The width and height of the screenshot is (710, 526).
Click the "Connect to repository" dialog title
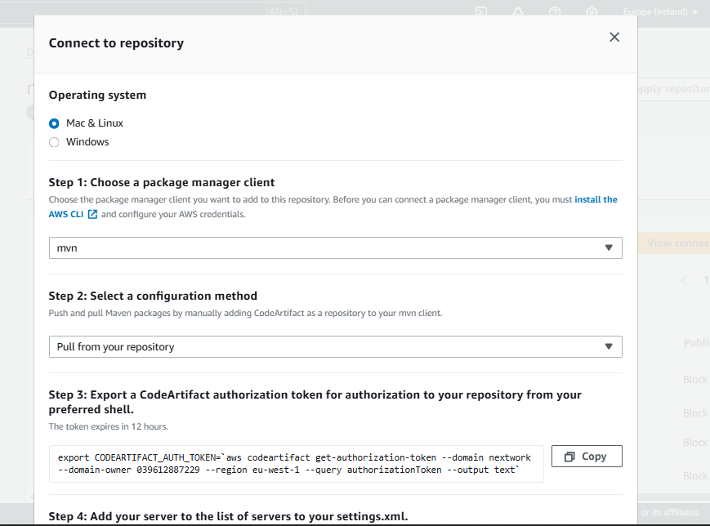116,43
